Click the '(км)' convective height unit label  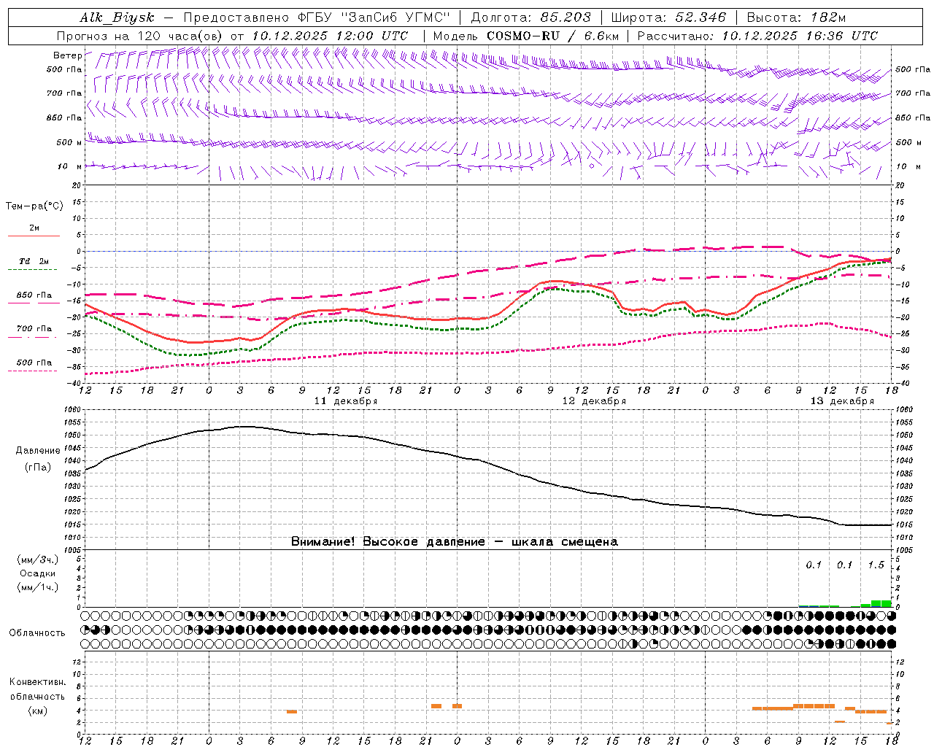(38, 711)
